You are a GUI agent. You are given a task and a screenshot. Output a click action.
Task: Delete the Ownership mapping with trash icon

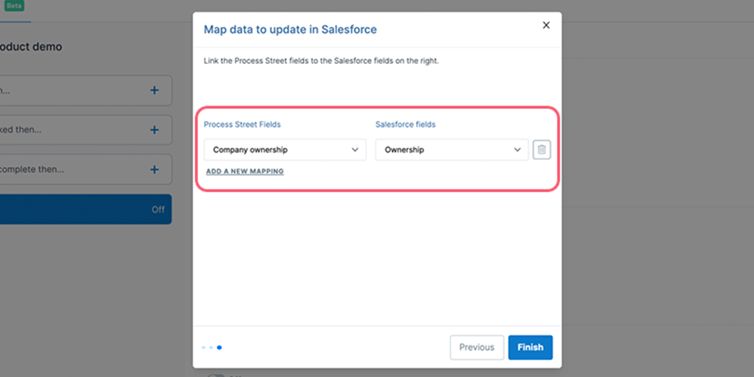542,149
